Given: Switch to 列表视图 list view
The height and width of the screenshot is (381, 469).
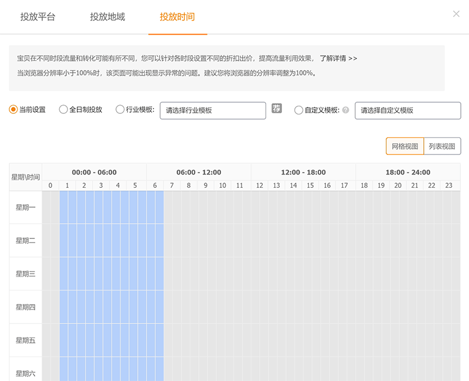Looking at the screenshot, I should (442, 146).
